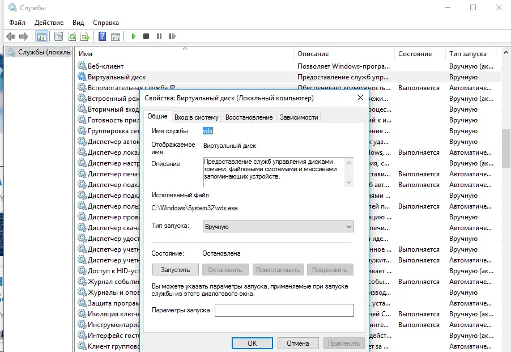This screenshot has height=352, width=511.
Task: Click gear icon beside Доступ к HID-уст
Action: pos(82,270)
